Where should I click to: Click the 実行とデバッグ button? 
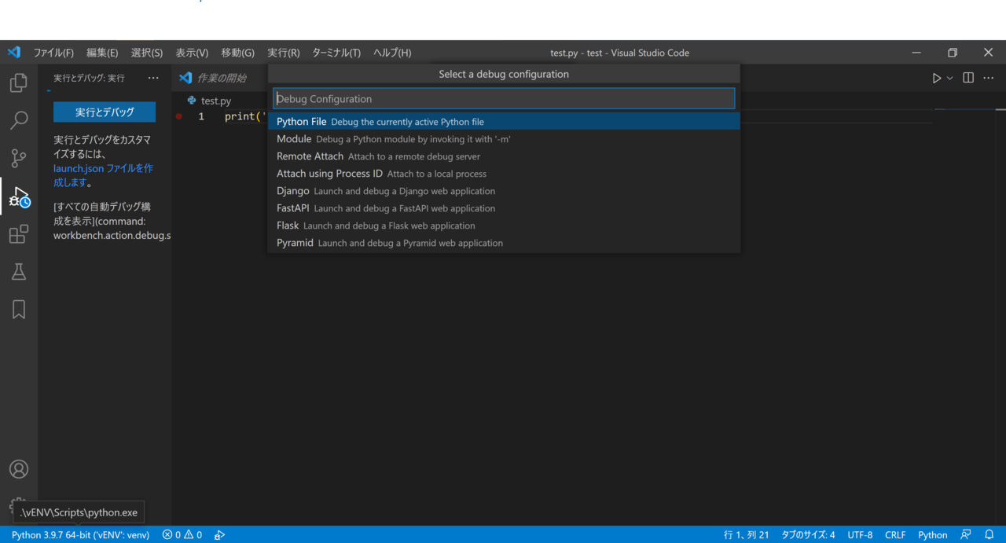pos(105,112)
